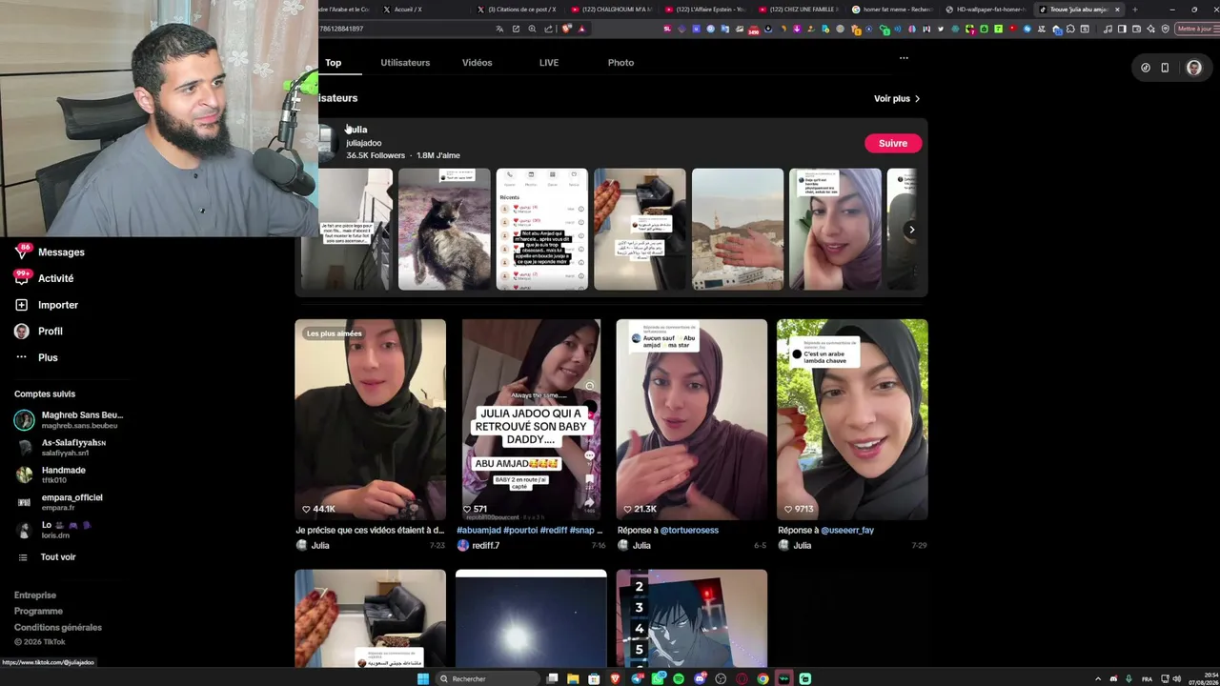Open the video with 9713 likes
Viewport: 1220px width, 686px height.
852,419
